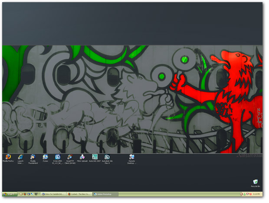Image resolution: width=269 pixels, height=203 pixels.
Task: Click the first Quick Launch folder icon
Action: [21, 194]
